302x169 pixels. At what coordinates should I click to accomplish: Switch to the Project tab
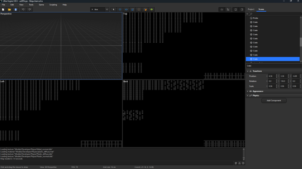tap(251, 9)
